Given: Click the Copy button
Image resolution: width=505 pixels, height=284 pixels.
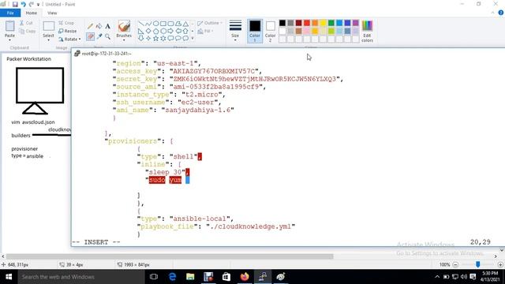Looking at the screenshot, I should point(28,32).
